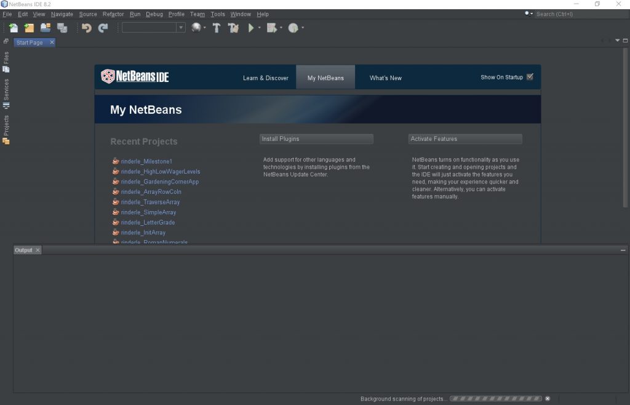Open the editor documents list dropdown arrow

pyautogui.click(x=618, y=41)
